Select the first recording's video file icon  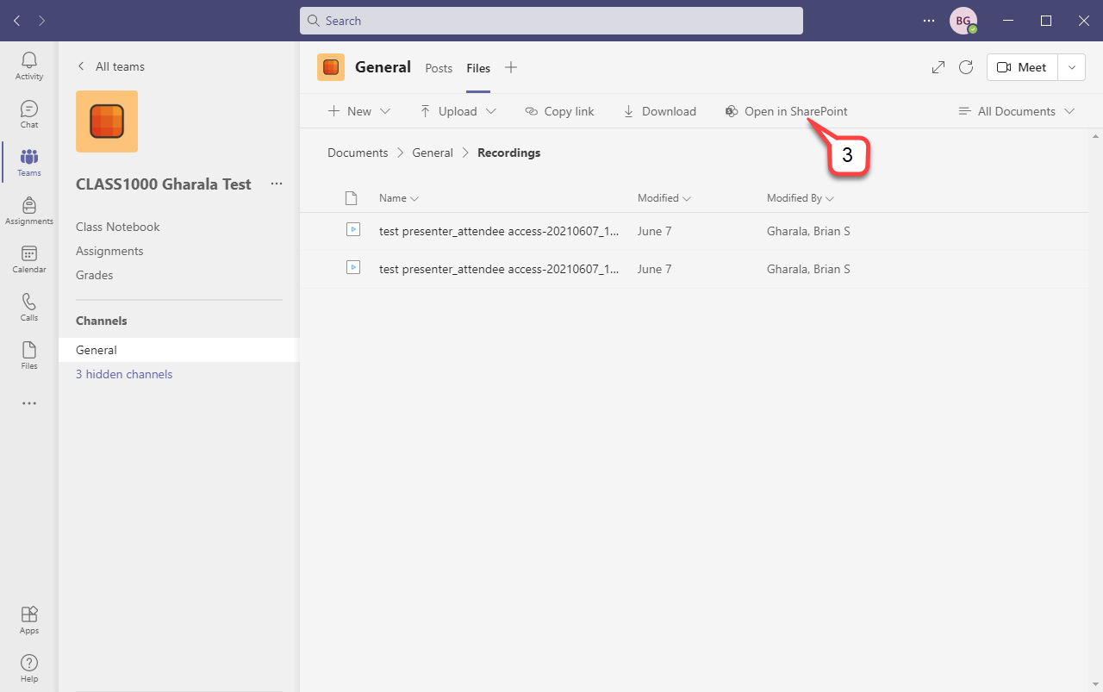[352, 230]
